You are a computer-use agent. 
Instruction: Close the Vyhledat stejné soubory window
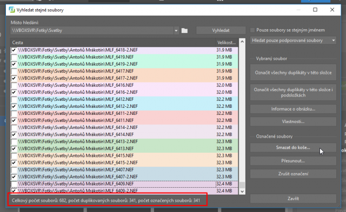pos(332,10)
